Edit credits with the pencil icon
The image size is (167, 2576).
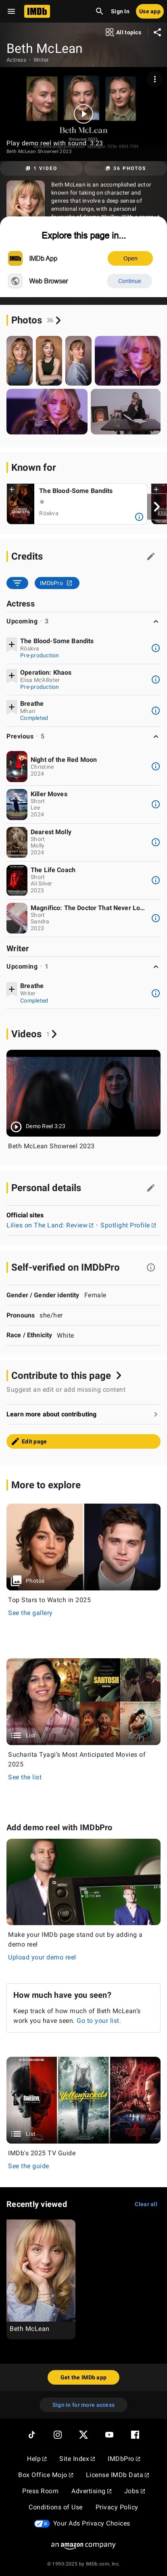pyautogui.click(x=151, y=556)
